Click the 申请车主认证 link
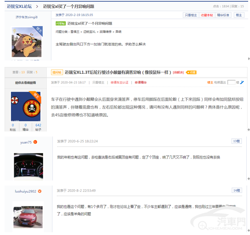 point(119,82)
